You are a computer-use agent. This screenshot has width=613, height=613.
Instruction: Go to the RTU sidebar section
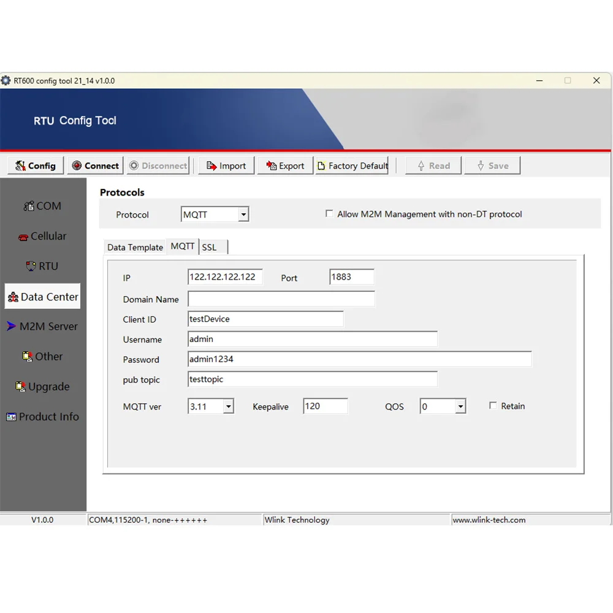[x=42, y=266]
